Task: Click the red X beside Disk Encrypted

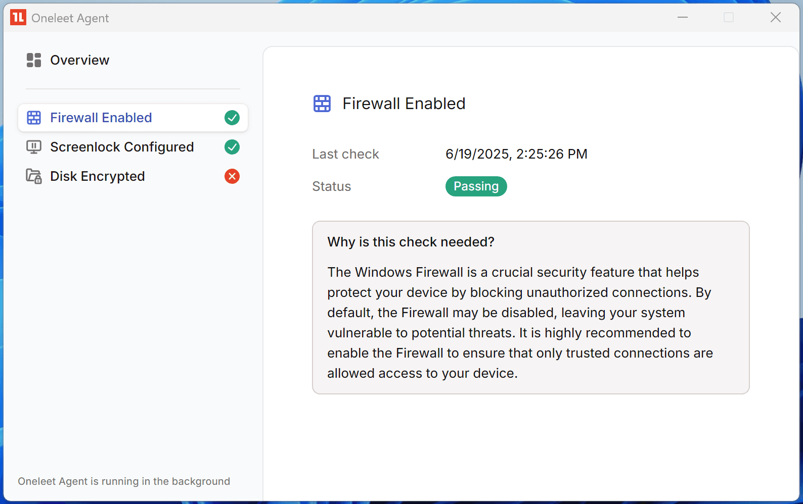Action: click(232, 176)
